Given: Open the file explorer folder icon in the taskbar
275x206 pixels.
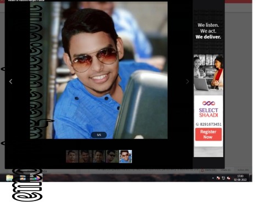Looking at the screenshot, I should pos(9,178).
